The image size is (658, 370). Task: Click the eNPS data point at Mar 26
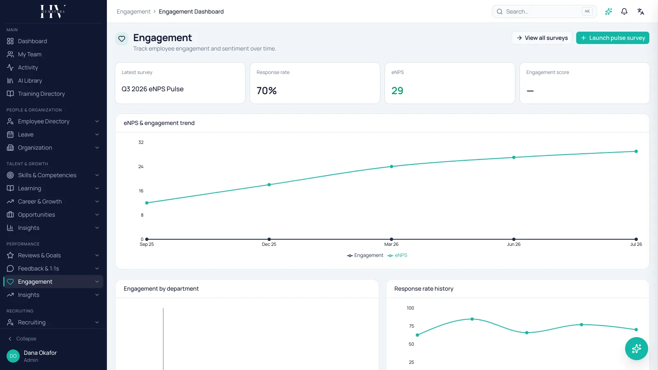[392, 166]
